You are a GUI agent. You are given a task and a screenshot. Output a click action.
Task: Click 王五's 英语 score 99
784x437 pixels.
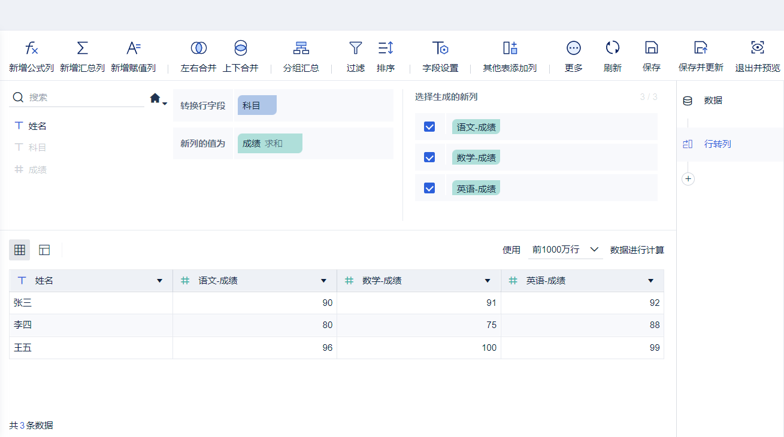583,348
